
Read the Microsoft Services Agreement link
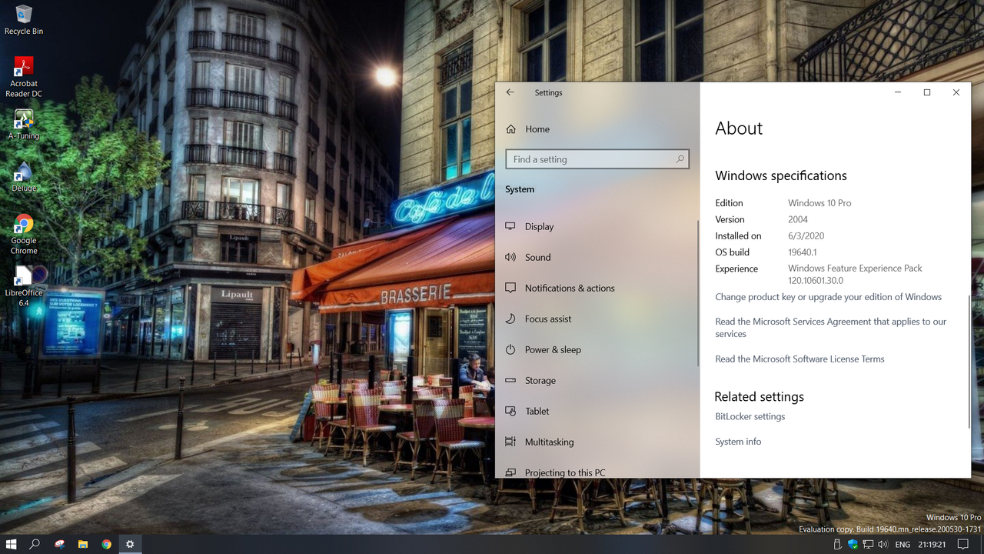pyautogui.click(x=830, y=328)
